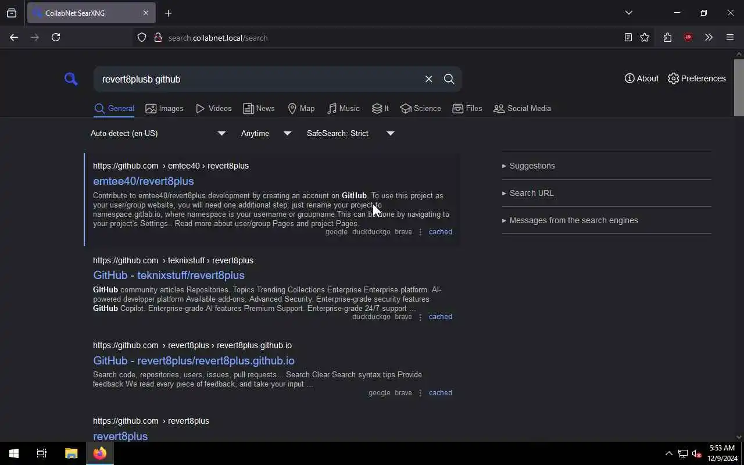This screenshot has width=744, height=465.
Task: Open the clock showing 5:53 AM
Action: 722,453
